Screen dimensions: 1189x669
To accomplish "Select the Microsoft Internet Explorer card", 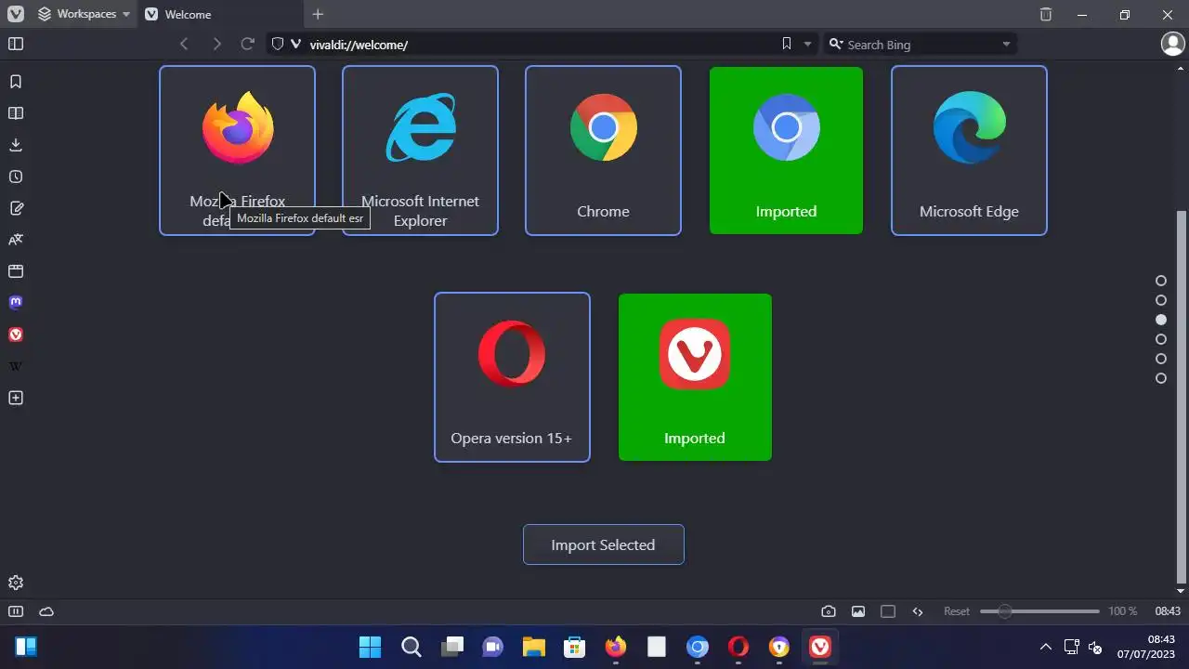I will [420, 151].
